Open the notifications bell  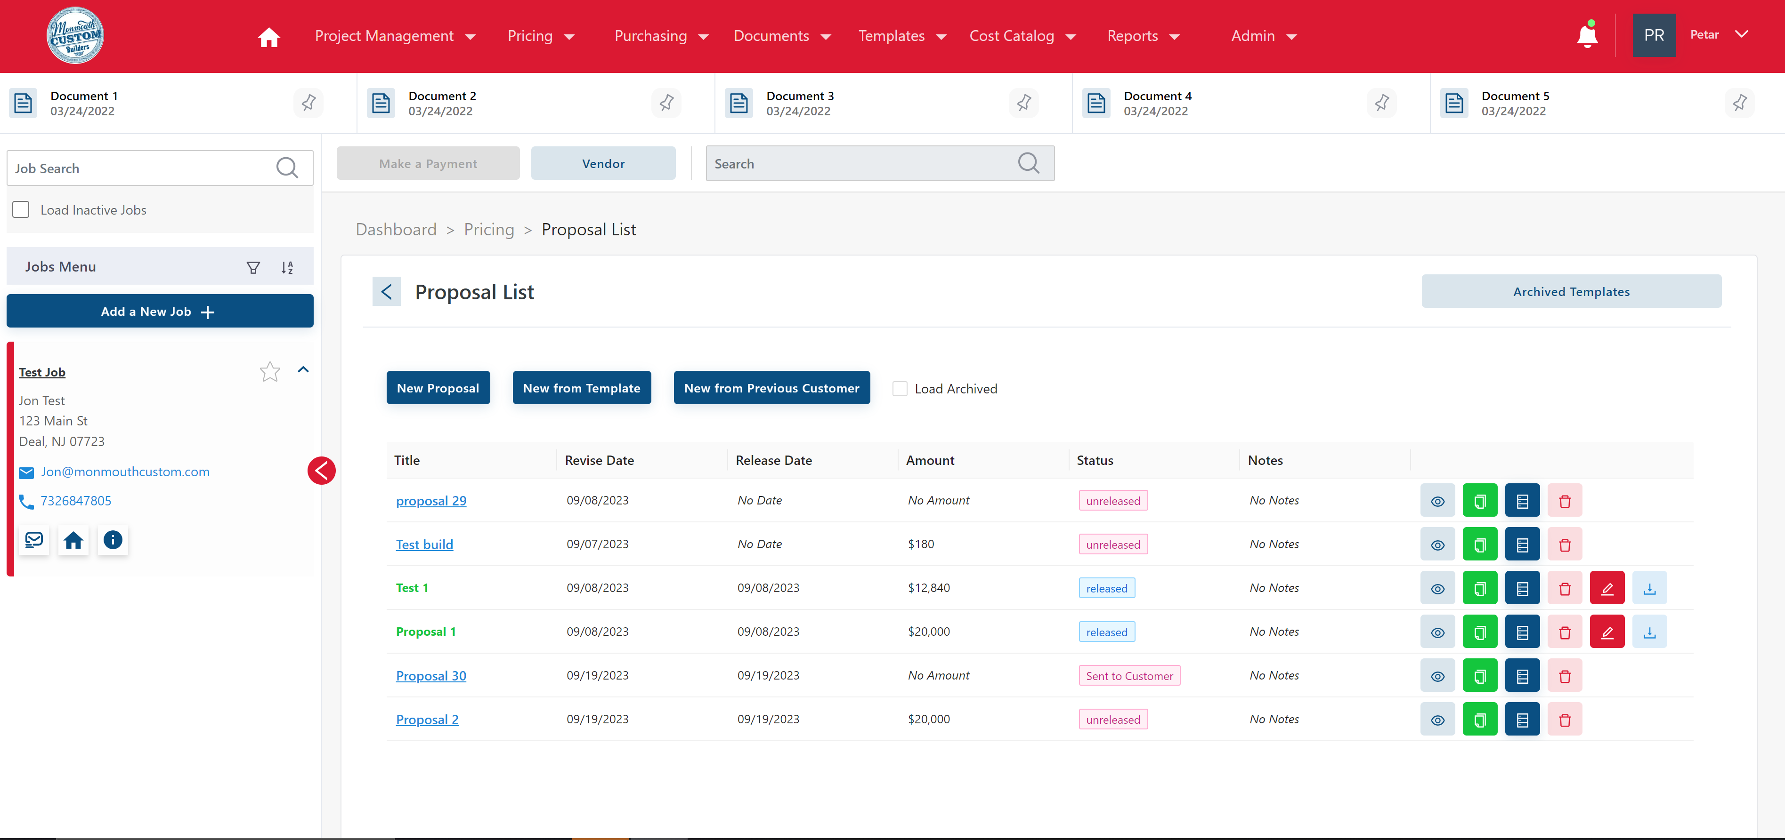1587,35
